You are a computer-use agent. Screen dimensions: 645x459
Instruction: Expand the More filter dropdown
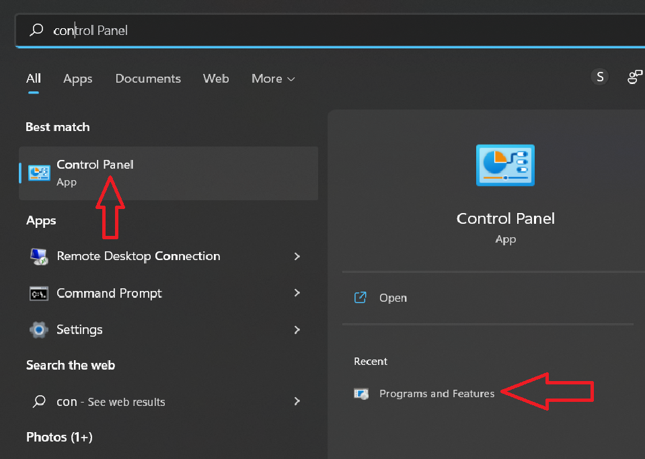[273, 79]
